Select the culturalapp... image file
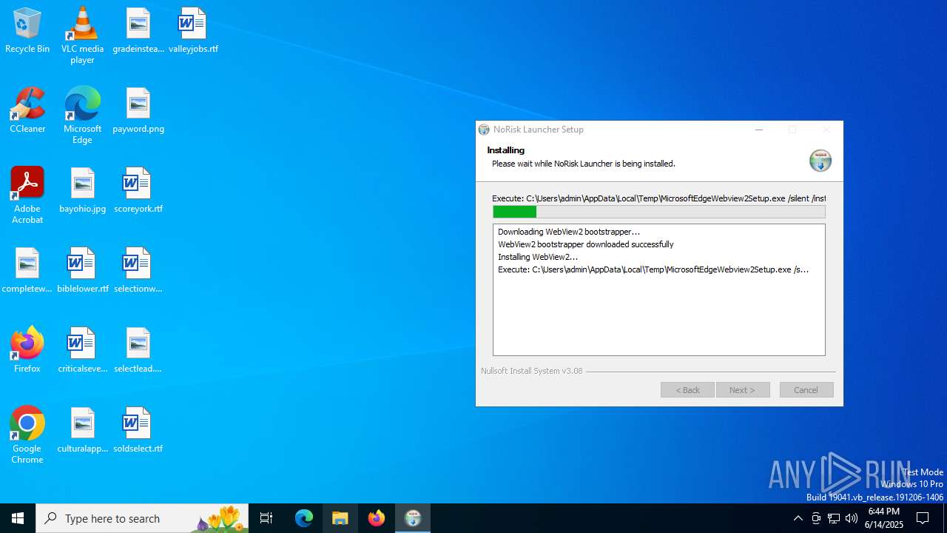This screenshot has height=533, width=947. [82, 431]
